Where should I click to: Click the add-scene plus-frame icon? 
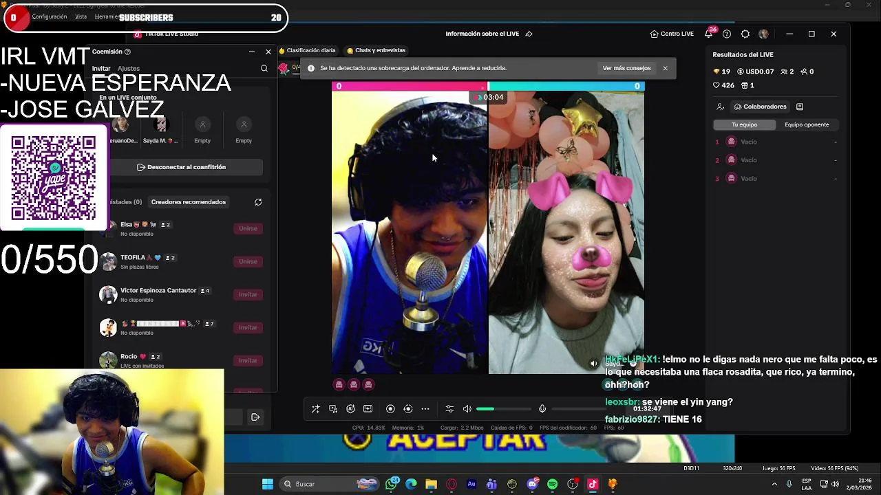(x=368, y=409)
